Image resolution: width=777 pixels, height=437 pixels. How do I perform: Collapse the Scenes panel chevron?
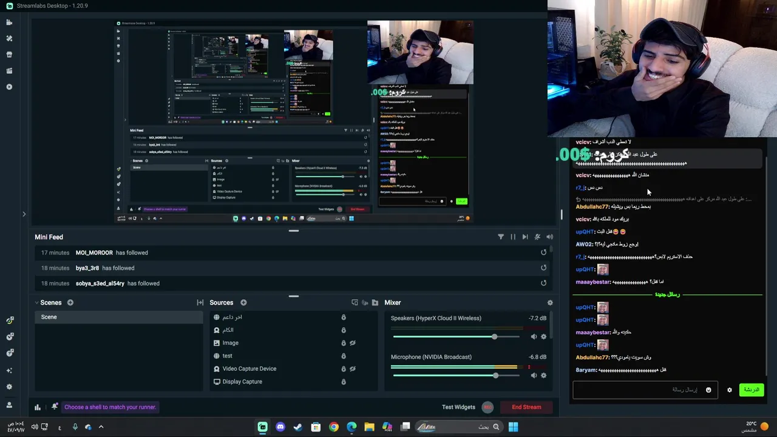pyautogui.click(x=36, y=302)
